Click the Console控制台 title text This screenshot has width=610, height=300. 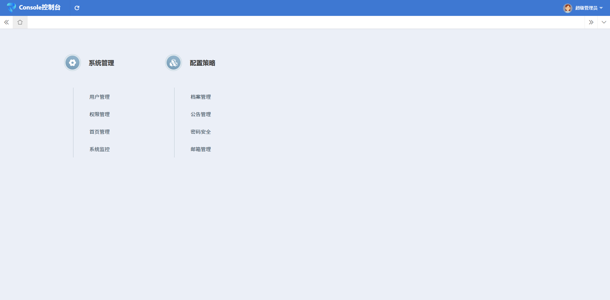pos(40,7)
